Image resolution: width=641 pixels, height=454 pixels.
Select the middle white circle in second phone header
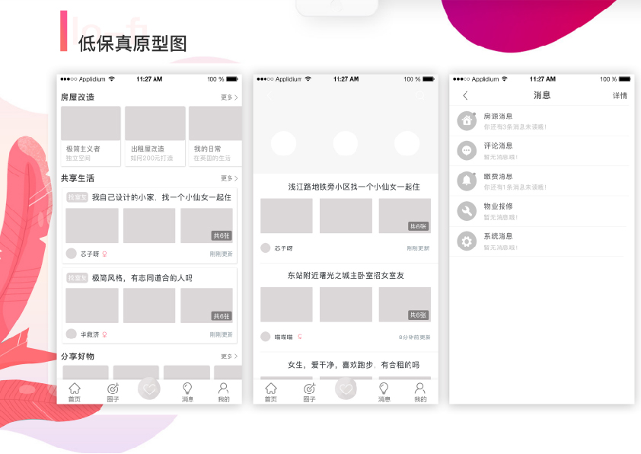tap(346, 143)
